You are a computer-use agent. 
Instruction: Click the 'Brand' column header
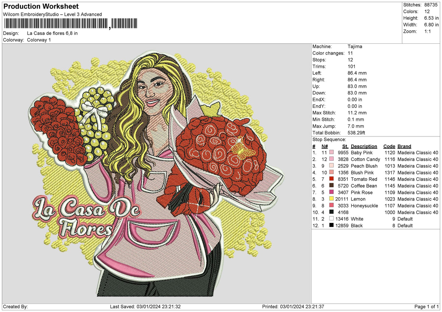pos(404,146)
